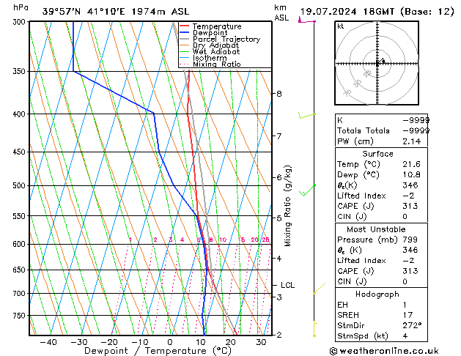Image resolution: width=461 pixels, height=356 pixels.
Task: Click the magenta wind barb at 300 hPa
Action: coord(306,21)
